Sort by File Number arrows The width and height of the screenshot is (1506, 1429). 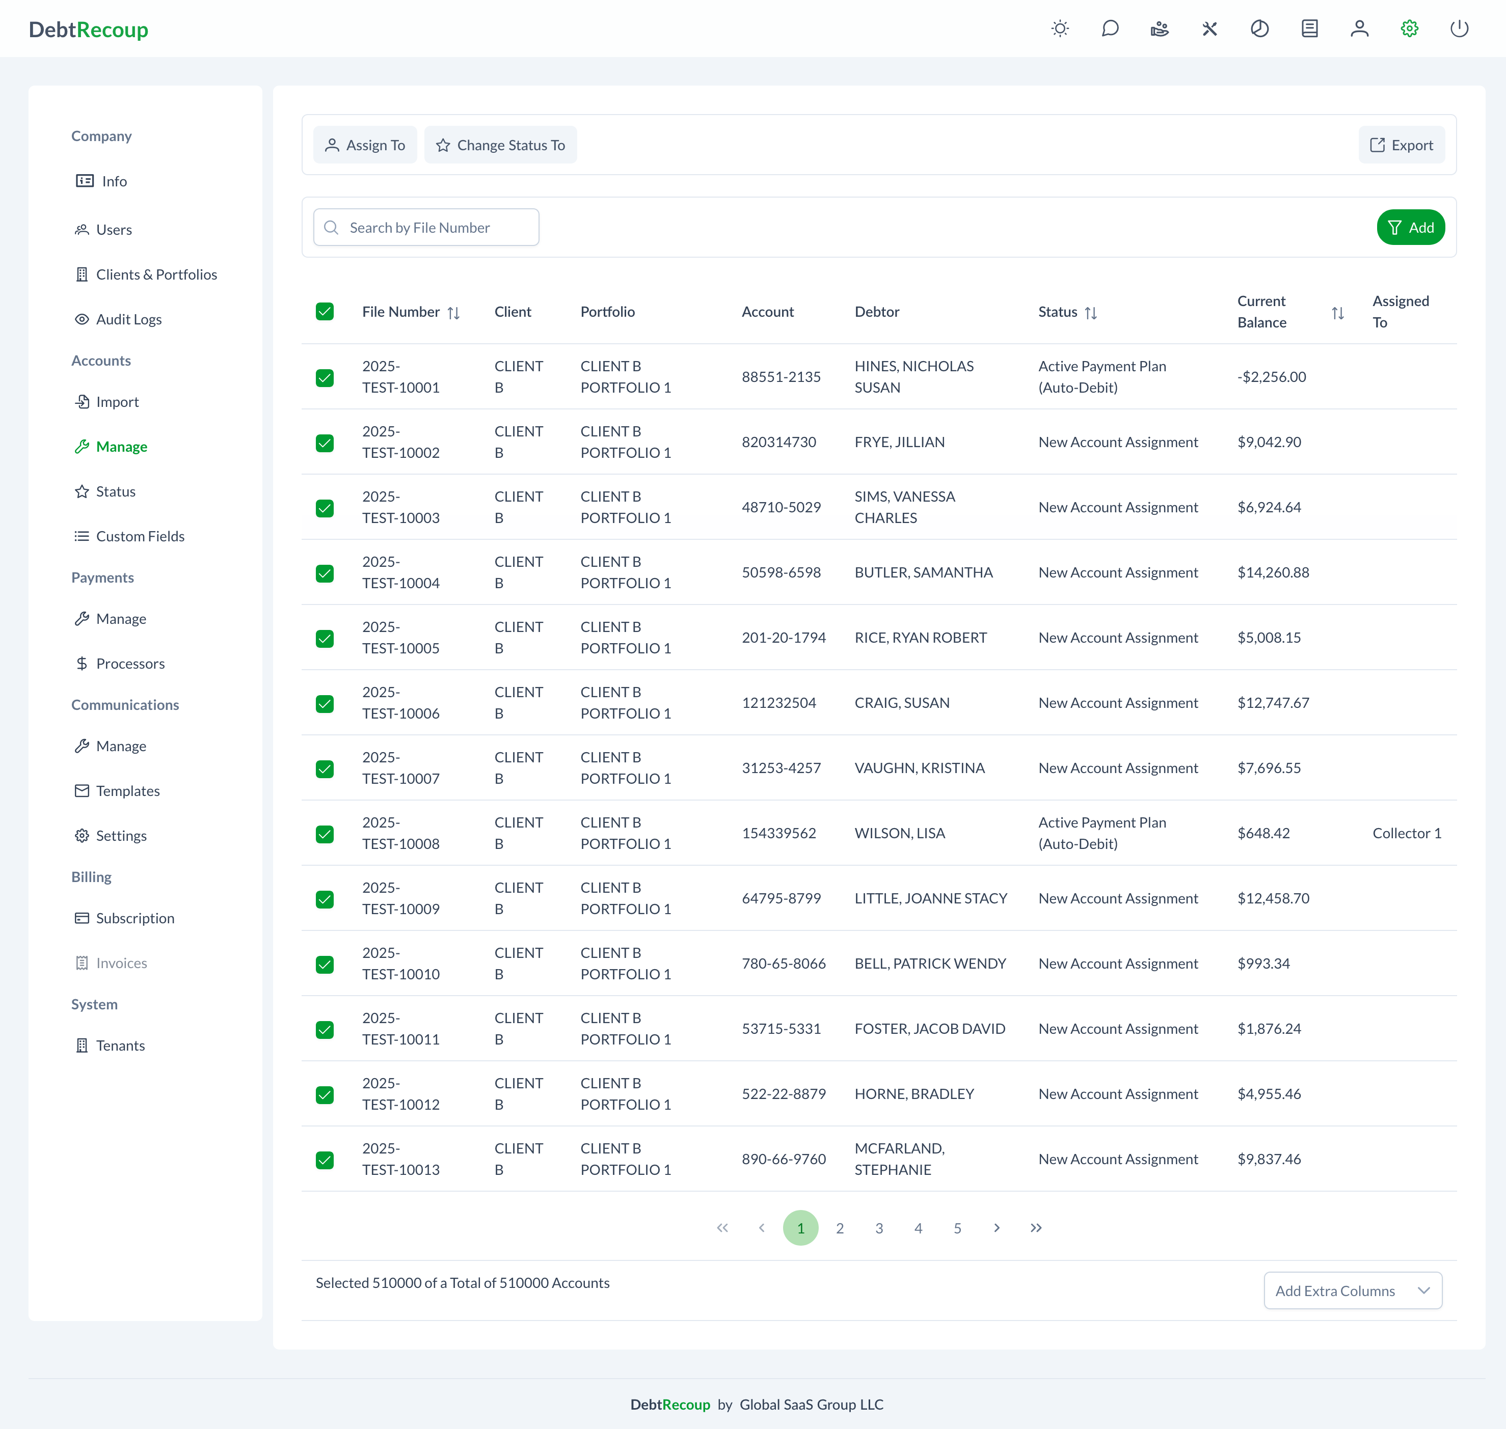coord(453,313)
